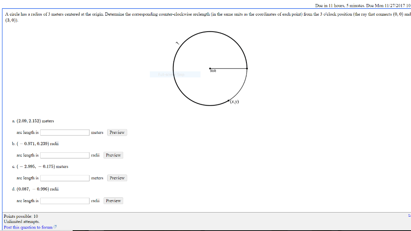Click the arc length field for part d
The width and height of the screenshot is (411, 231).
(x=64, y=201)
